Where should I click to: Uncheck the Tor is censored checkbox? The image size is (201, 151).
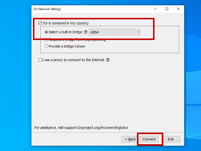40,23
